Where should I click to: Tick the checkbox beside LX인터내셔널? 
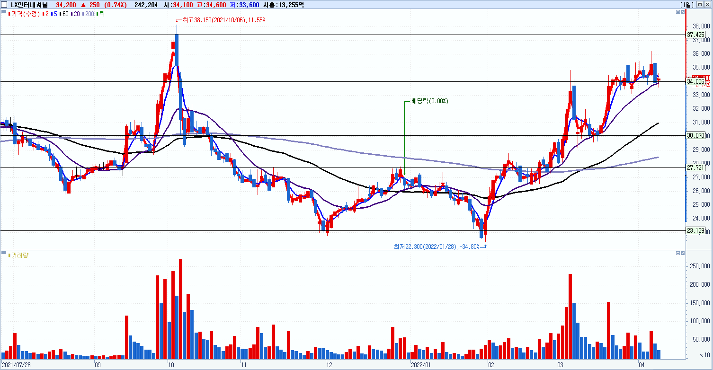pos(5,5)
